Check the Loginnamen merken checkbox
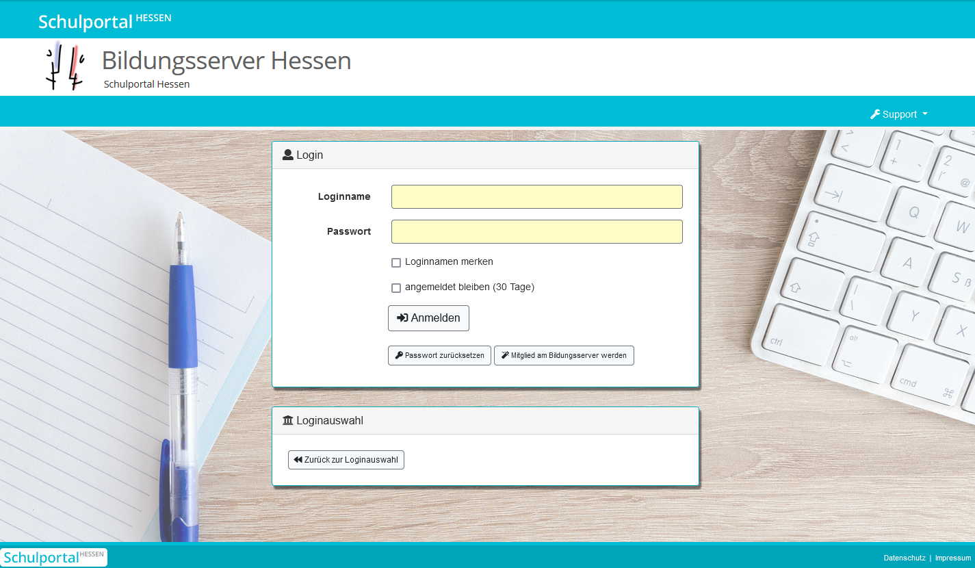 [x=396, y=263]
